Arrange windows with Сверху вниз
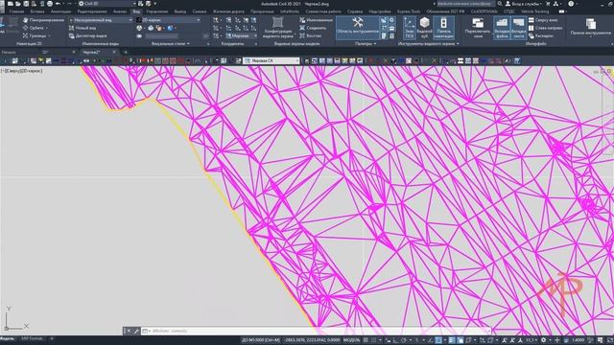 coord(543,20)
